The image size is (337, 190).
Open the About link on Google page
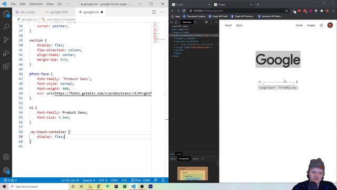click(x=228, y=25)
